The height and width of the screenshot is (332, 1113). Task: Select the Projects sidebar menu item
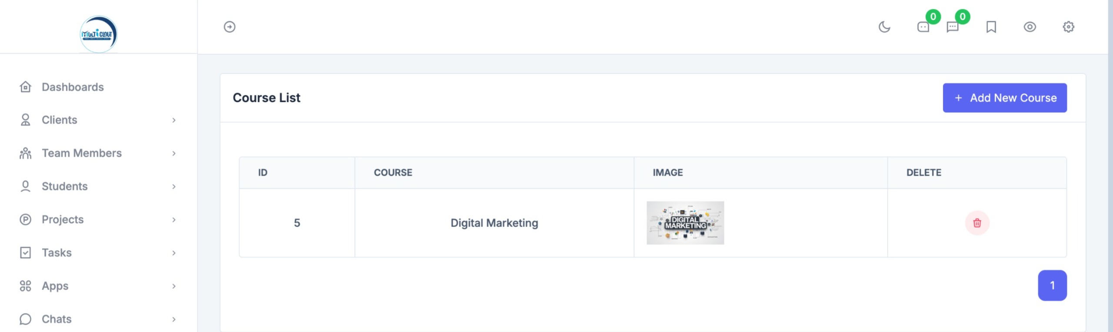coord(63,220)
